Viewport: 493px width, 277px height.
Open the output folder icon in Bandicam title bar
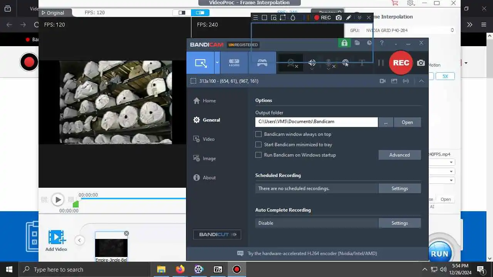[357, 43]
